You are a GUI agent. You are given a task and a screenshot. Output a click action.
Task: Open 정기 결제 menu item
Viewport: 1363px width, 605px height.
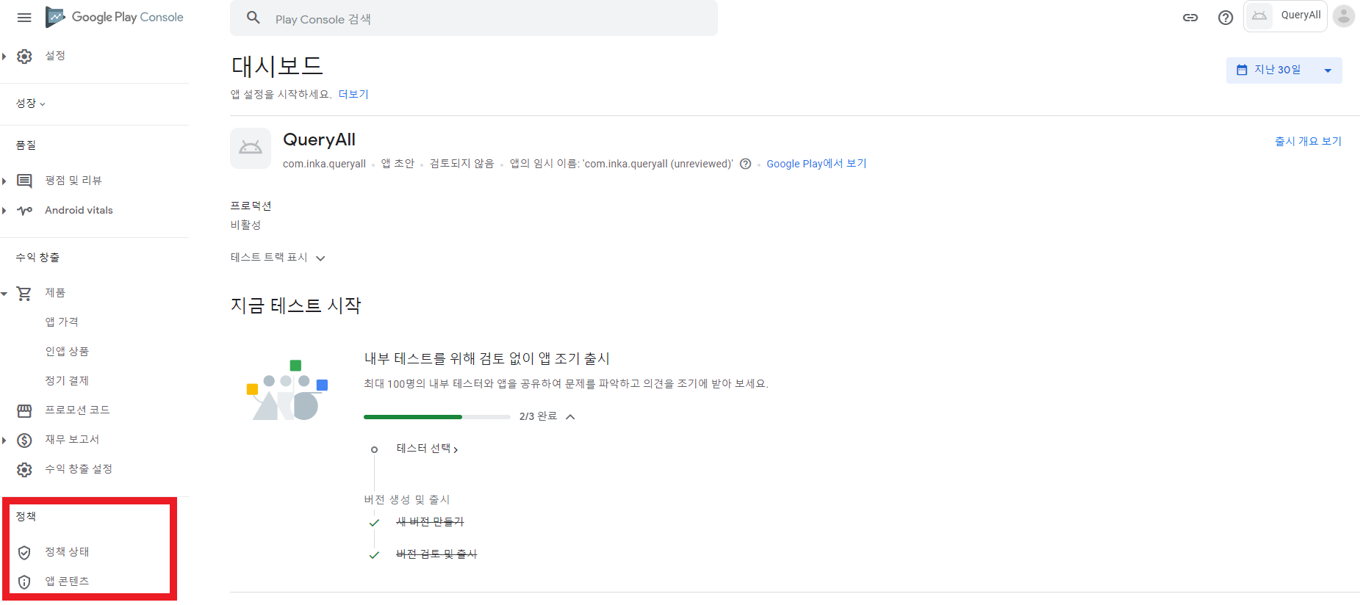click(x=67, y=381)
